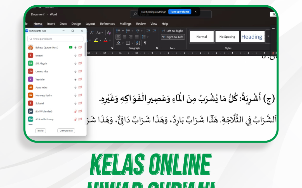The image size is (302, 188).
Task: Open the Mailings tab
Action: (125, 24)
